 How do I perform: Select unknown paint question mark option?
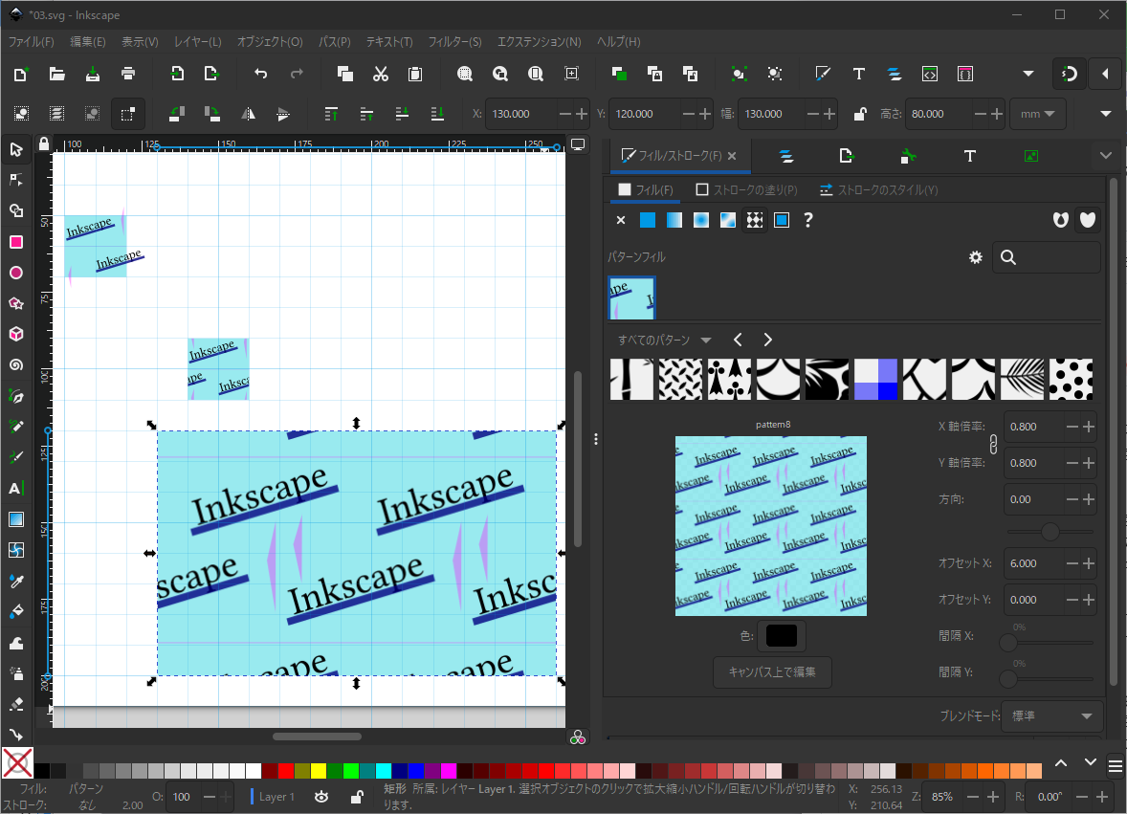click(x=808, y=220)
